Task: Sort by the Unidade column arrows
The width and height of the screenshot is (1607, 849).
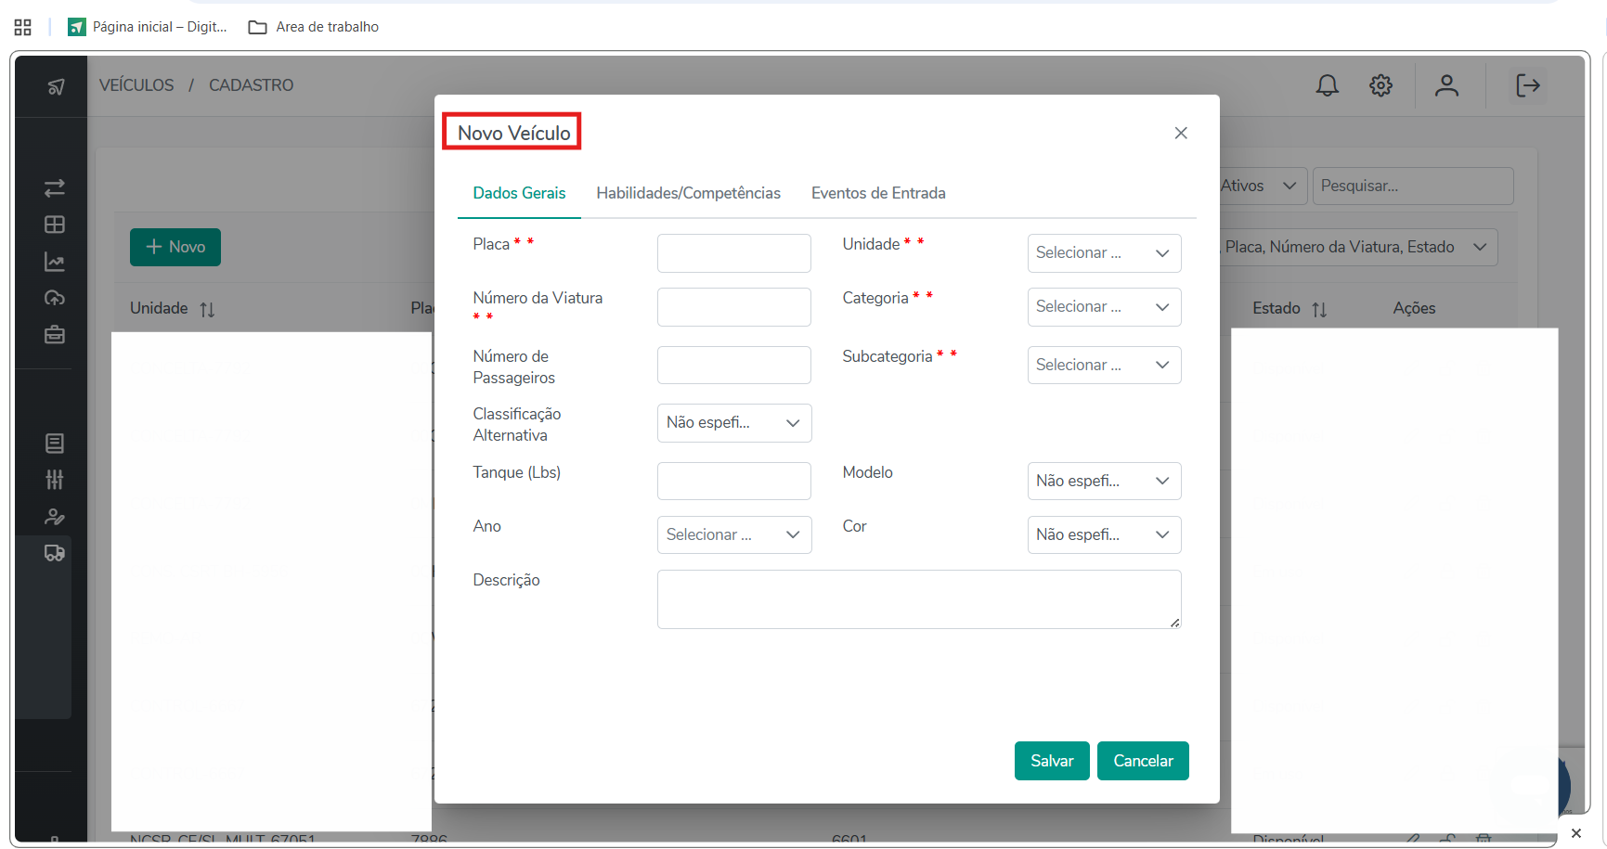Action: coord(207,309)
